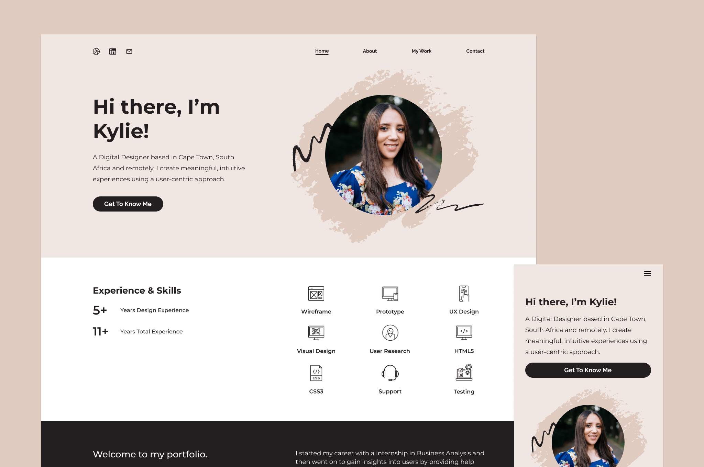
Task: Click the Dribbble social icon
Action: (97, 51)
